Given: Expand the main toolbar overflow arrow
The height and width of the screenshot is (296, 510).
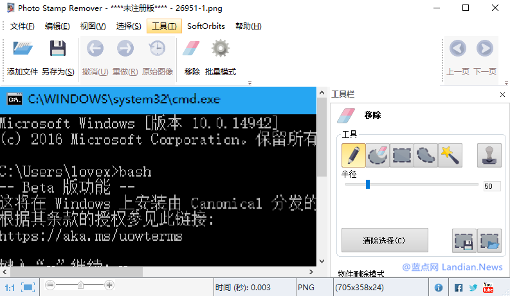Looking at the screenshot, I should pos(250,83).
